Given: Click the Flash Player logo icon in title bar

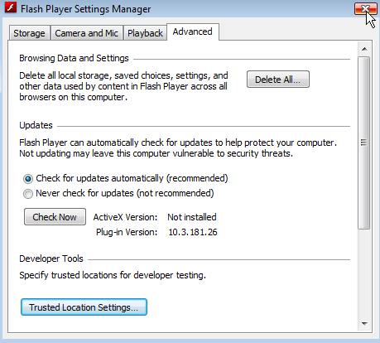Looking at the screenshot, I should pos(11,7).
